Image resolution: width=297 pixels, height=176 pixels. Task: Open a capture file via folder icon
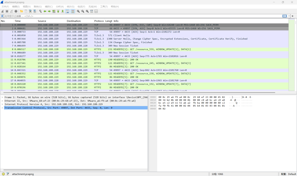pyautogui.click(x=21, y=11)
